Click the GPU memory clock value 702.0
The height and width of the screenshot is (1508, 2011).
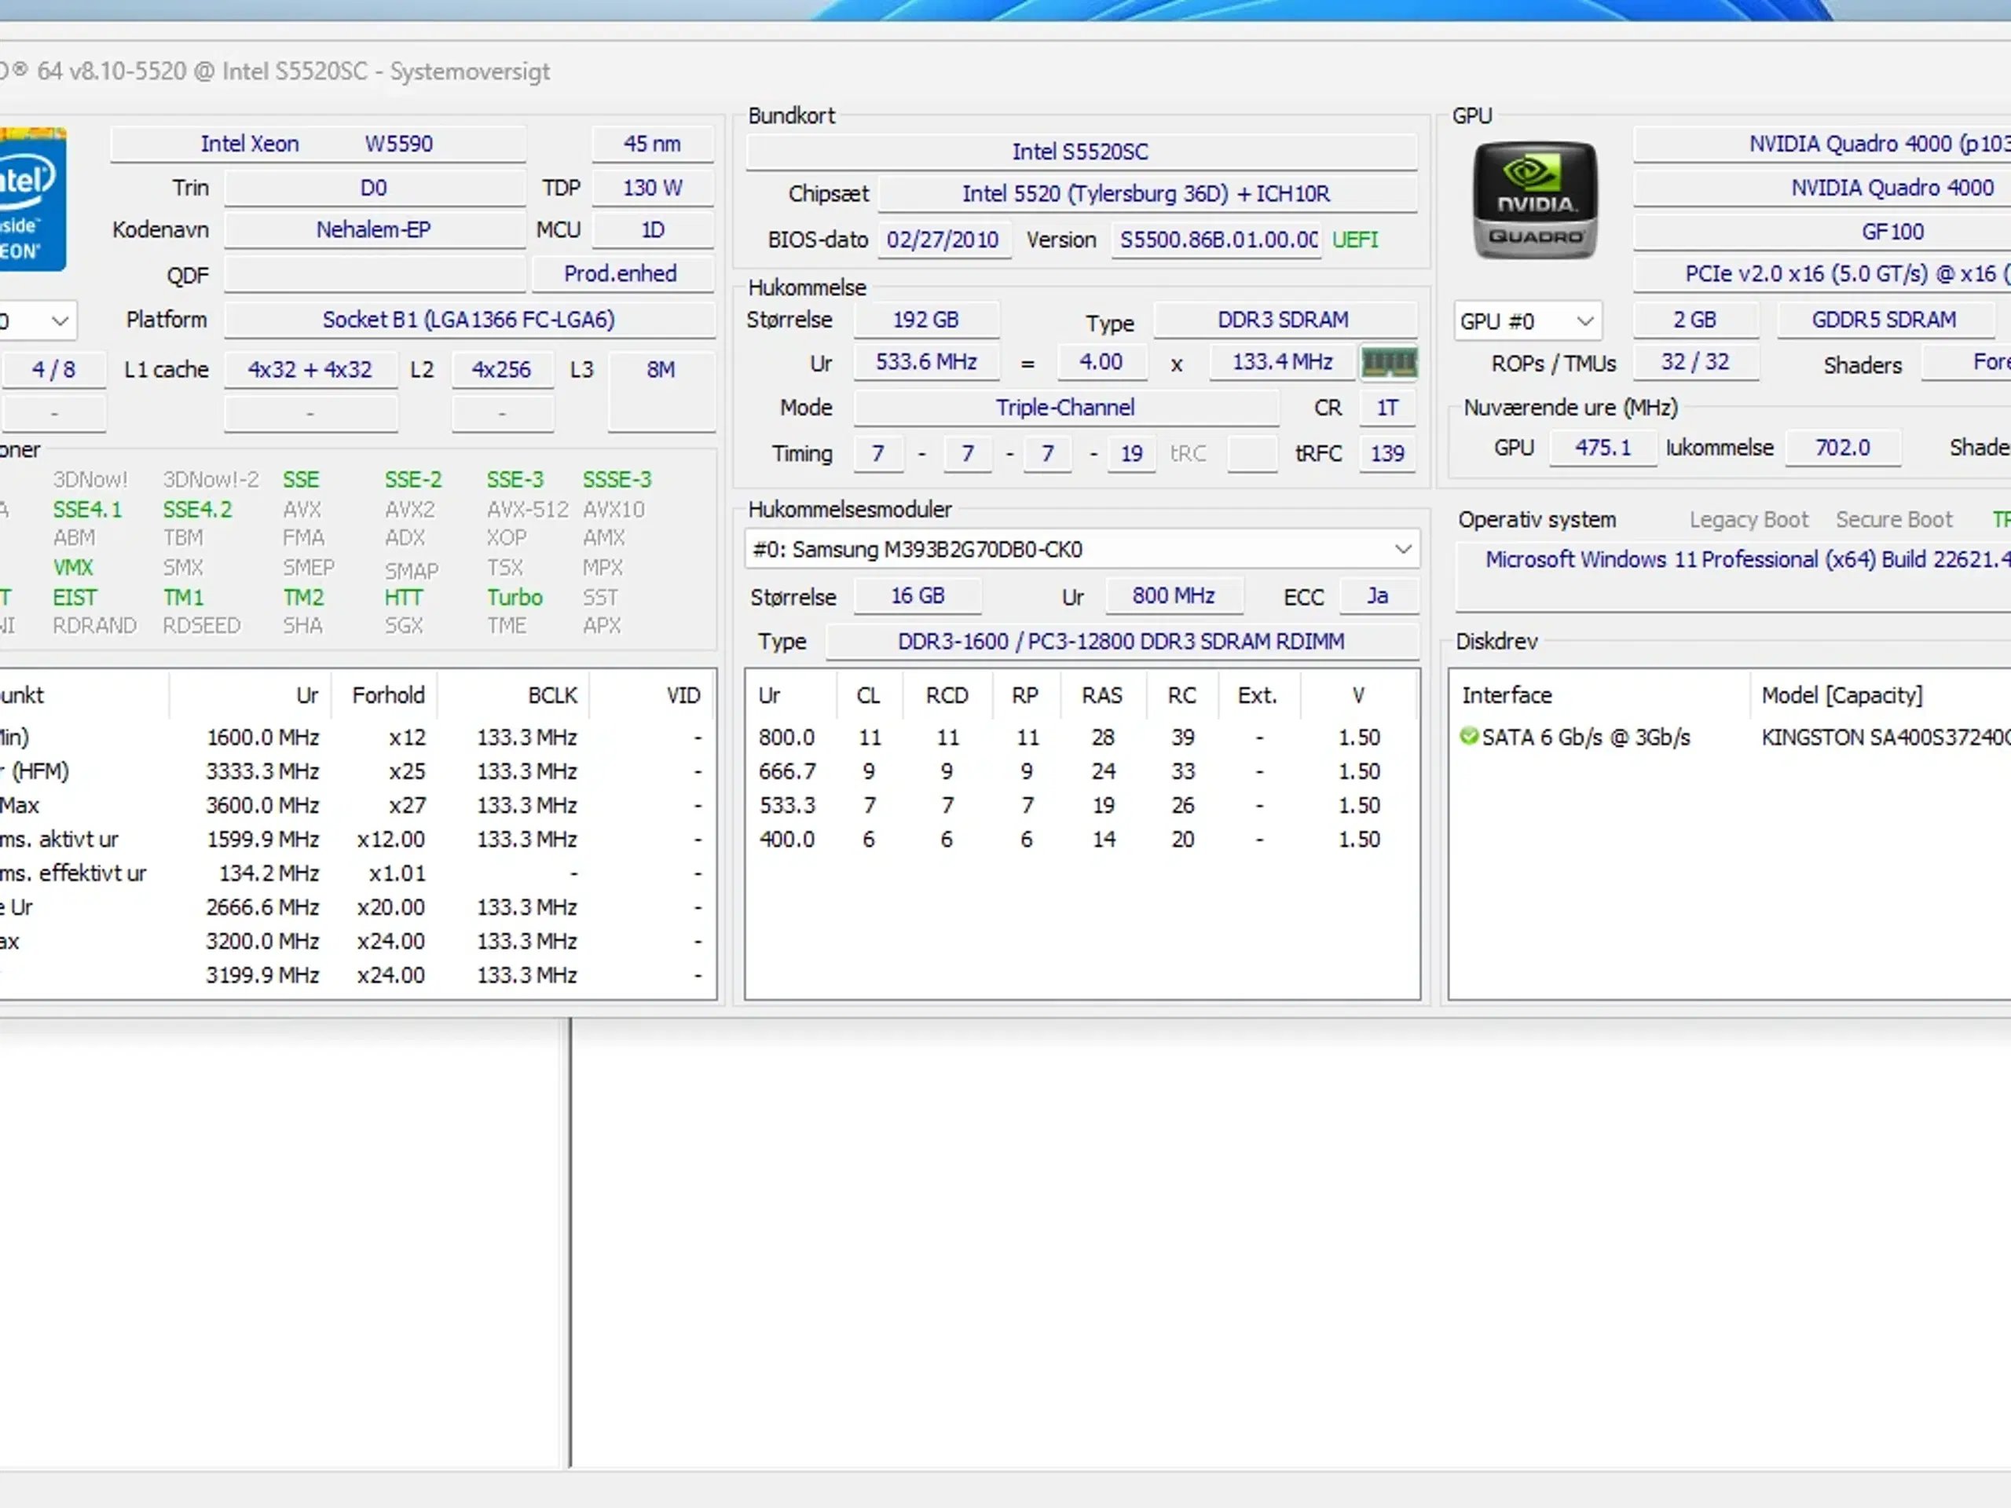pos(1843,447)
